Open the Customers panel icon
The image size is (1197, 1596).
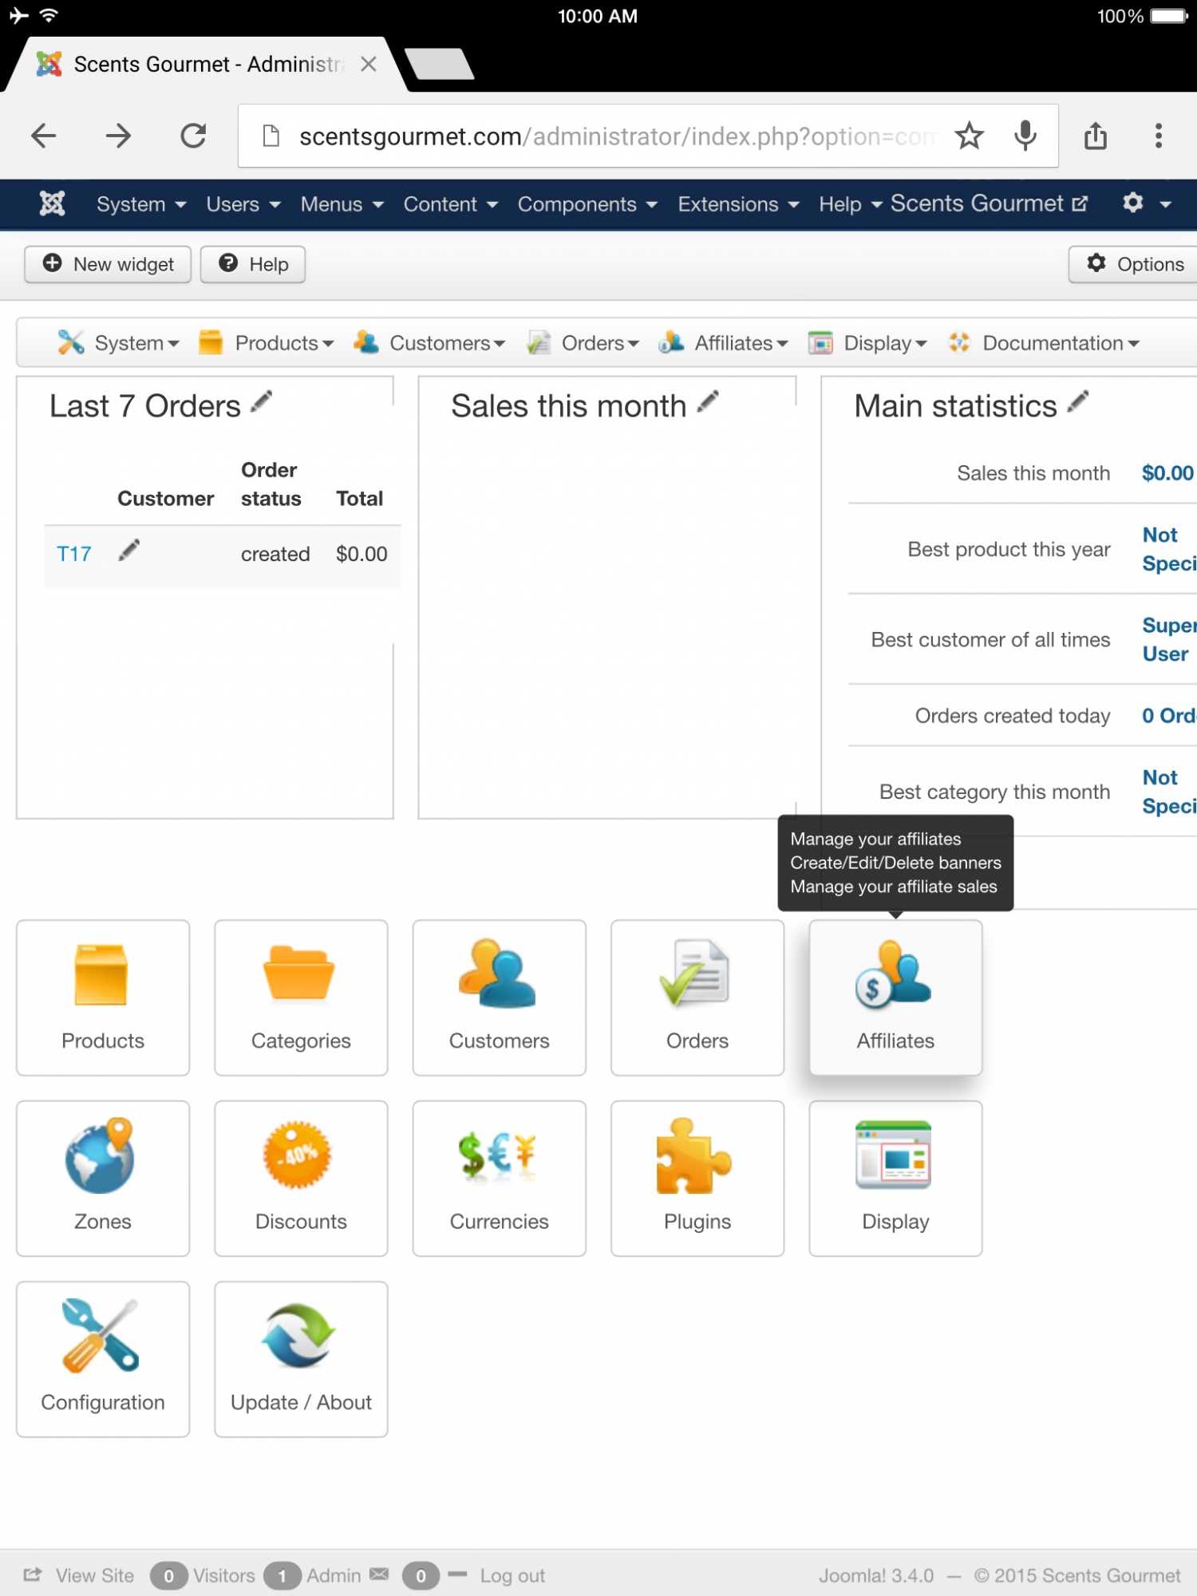pyautogui.click(x=499, y=997)
